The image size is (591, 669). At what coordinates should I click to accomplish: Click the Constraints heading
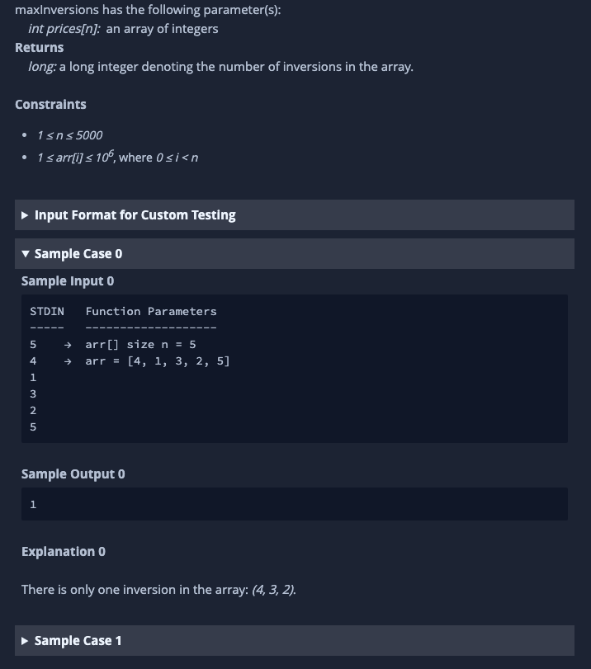[x=50, y=105]
